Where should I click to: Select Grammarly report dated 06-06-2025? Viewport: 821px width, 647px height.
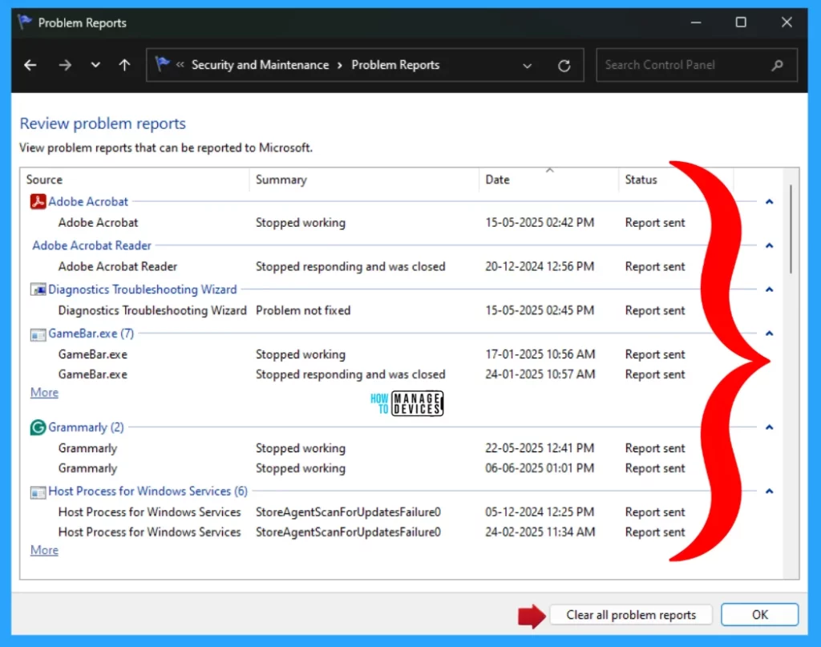372,468
